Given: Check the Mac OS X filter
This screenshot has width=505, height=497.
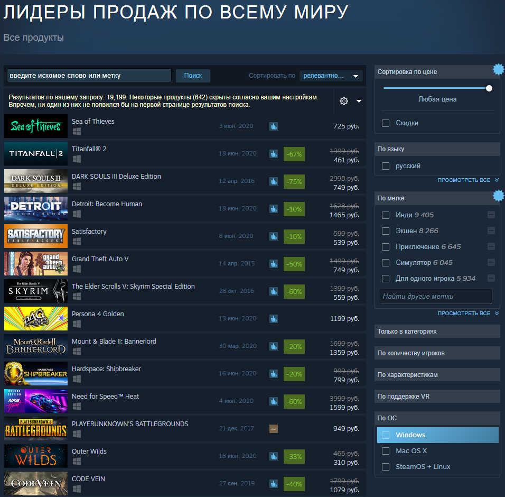Looking at the screenshot, I should click(x=386, y=451).
